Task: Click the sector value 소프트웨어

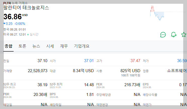Action: point(177,71)
